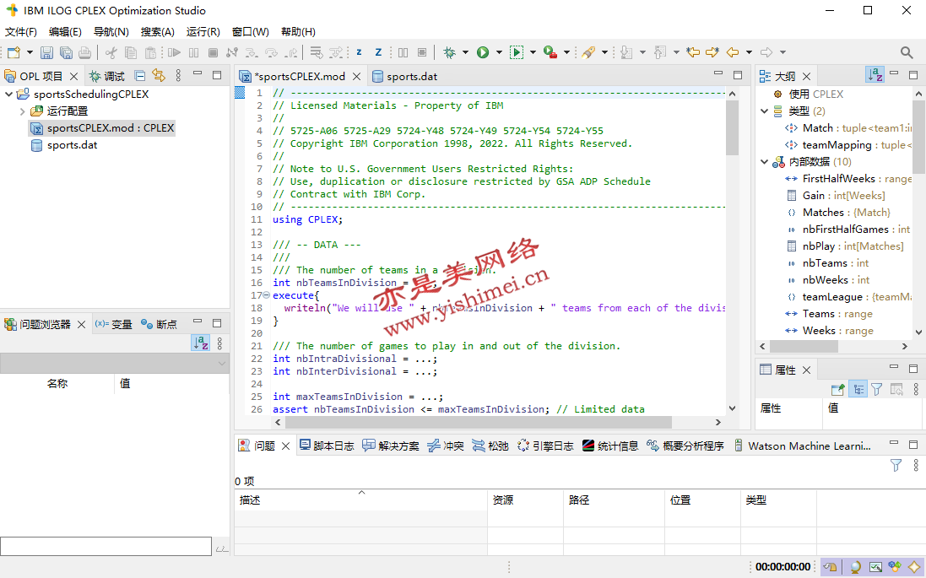
Task: Switch to the 调试 debug tab
Action: pos(107,76)
